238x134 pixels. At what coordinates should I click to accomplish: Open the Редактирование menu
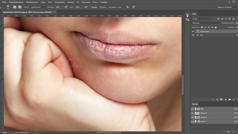pyautogui.click(x=16, y=2)
